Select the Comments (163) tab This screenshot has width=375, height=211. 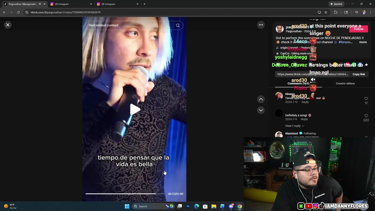click(x=298, y=84)
